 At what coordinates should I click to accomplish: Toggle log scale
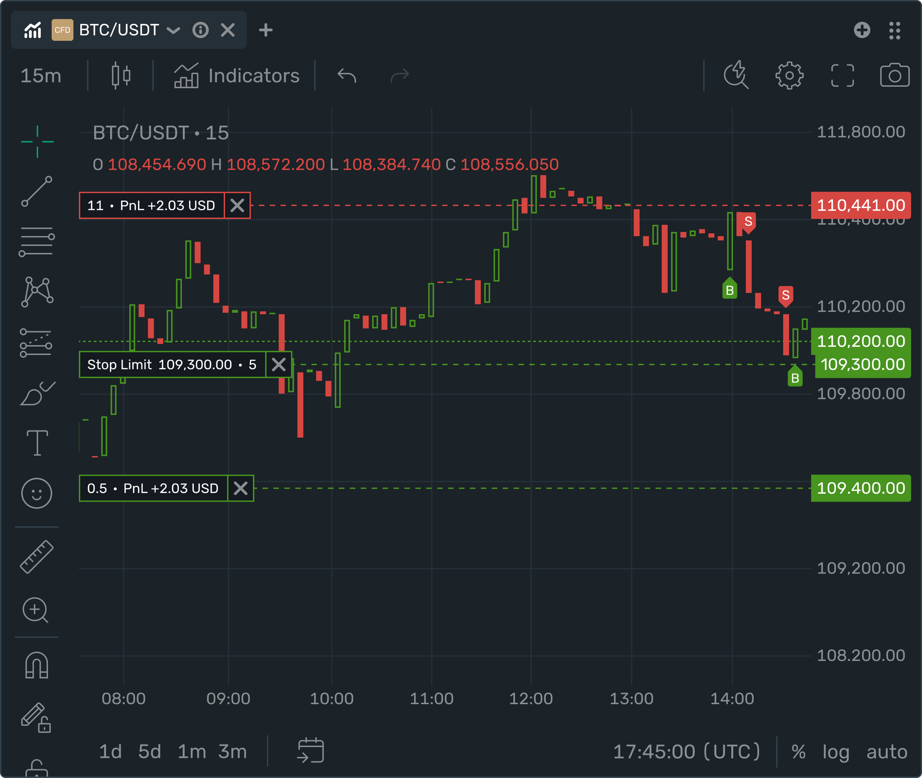(x=836, y=752)
